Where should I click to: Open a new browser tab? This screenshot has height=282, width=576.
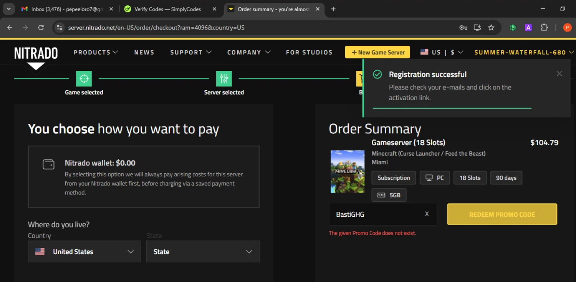click(333, 9)
